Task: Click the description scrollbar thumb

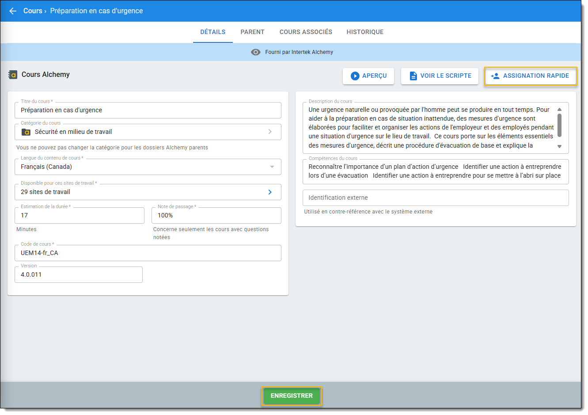Action: point(559,125)
